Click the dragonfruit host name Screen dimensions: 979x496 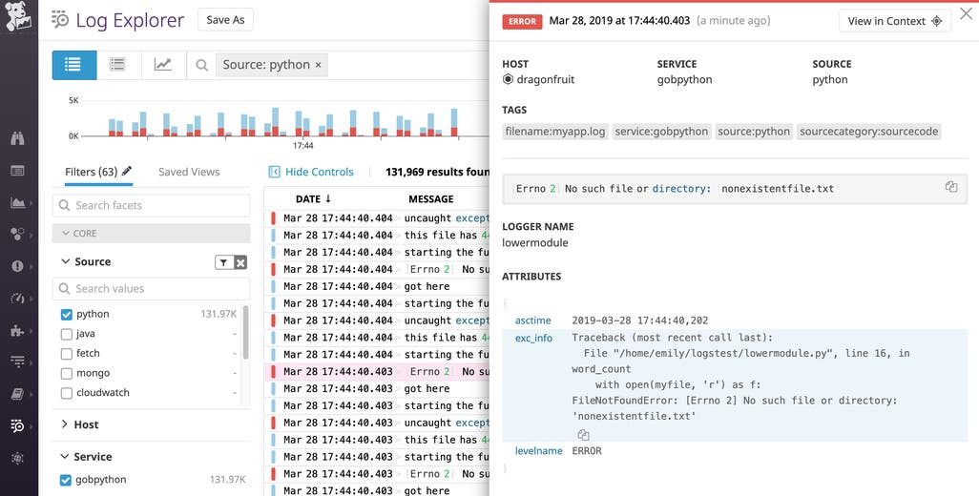545,80
